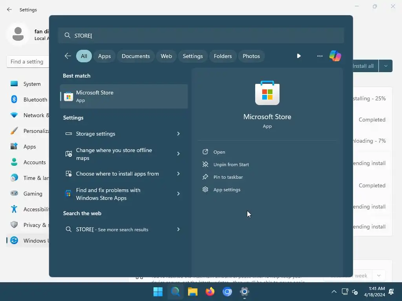Open File Explorer from taskbar
Image resolution: width=402 pixels, height=301 pixels.
click(192, 292)
